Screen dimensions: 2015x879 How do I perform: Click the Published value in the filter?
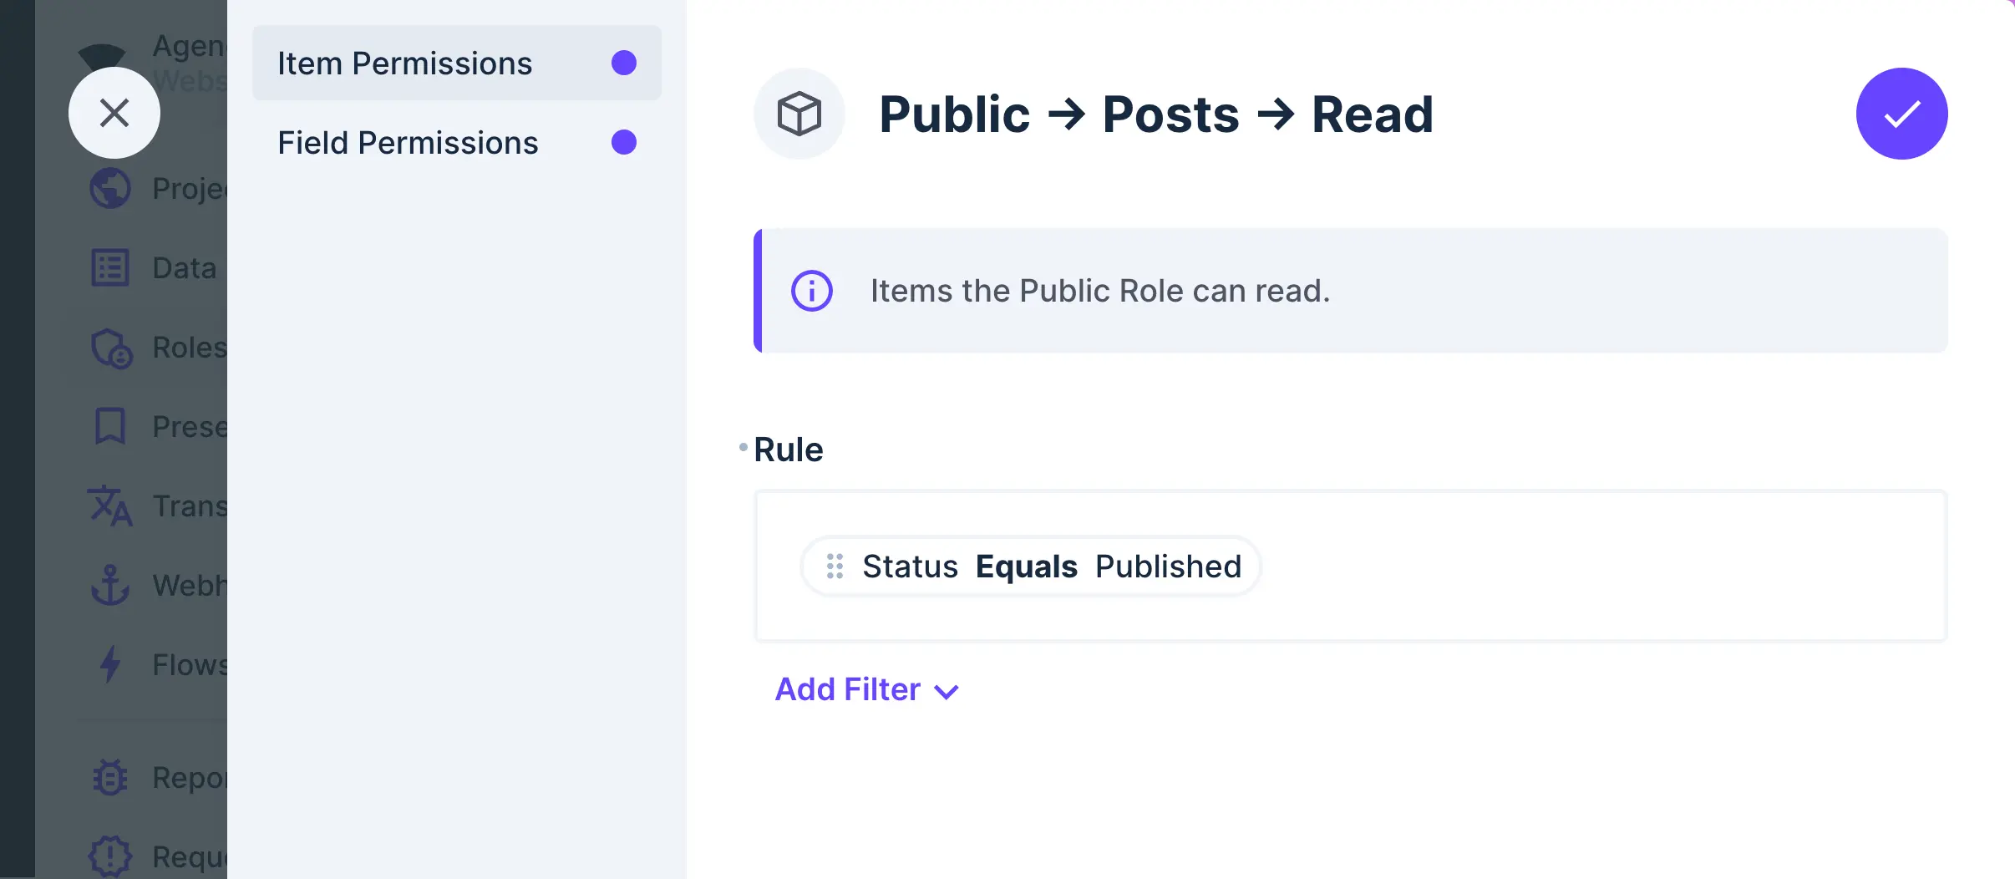click(1167, 566)
